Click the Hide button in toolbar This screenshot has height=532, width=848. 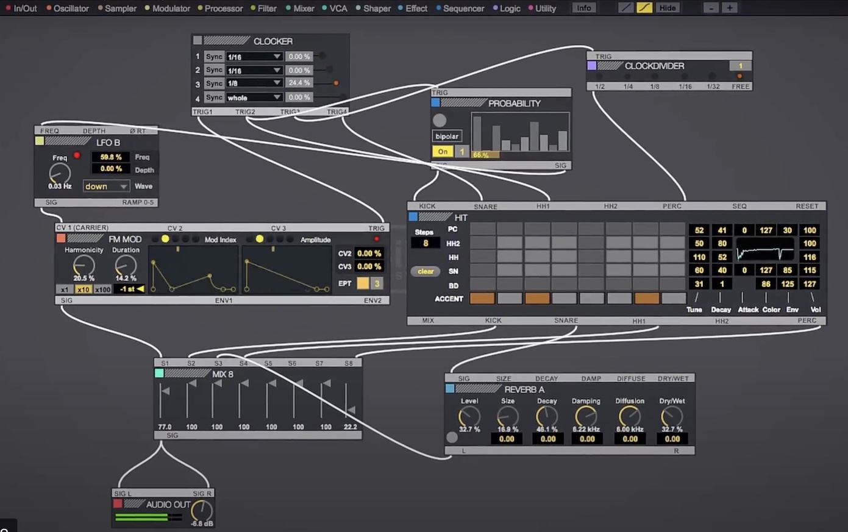pos(668,8)
